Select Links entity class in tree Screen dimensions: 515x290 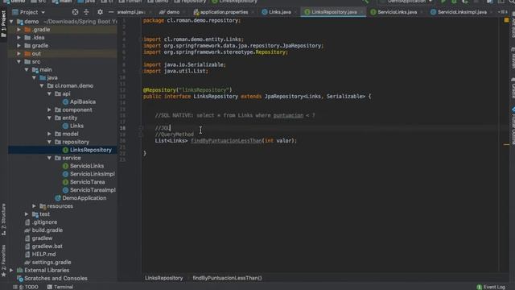pyautogui.click(x=73, y=126)
